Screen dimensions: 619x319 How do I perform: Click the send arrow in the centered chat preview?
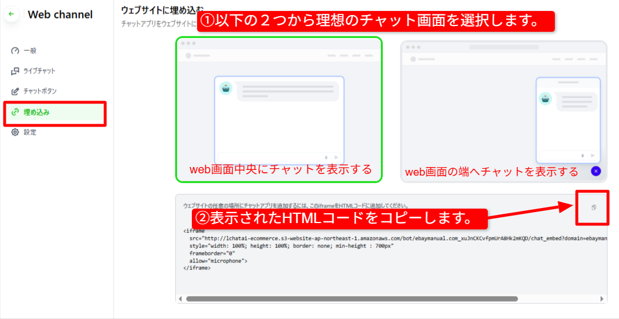coord(336,157)
